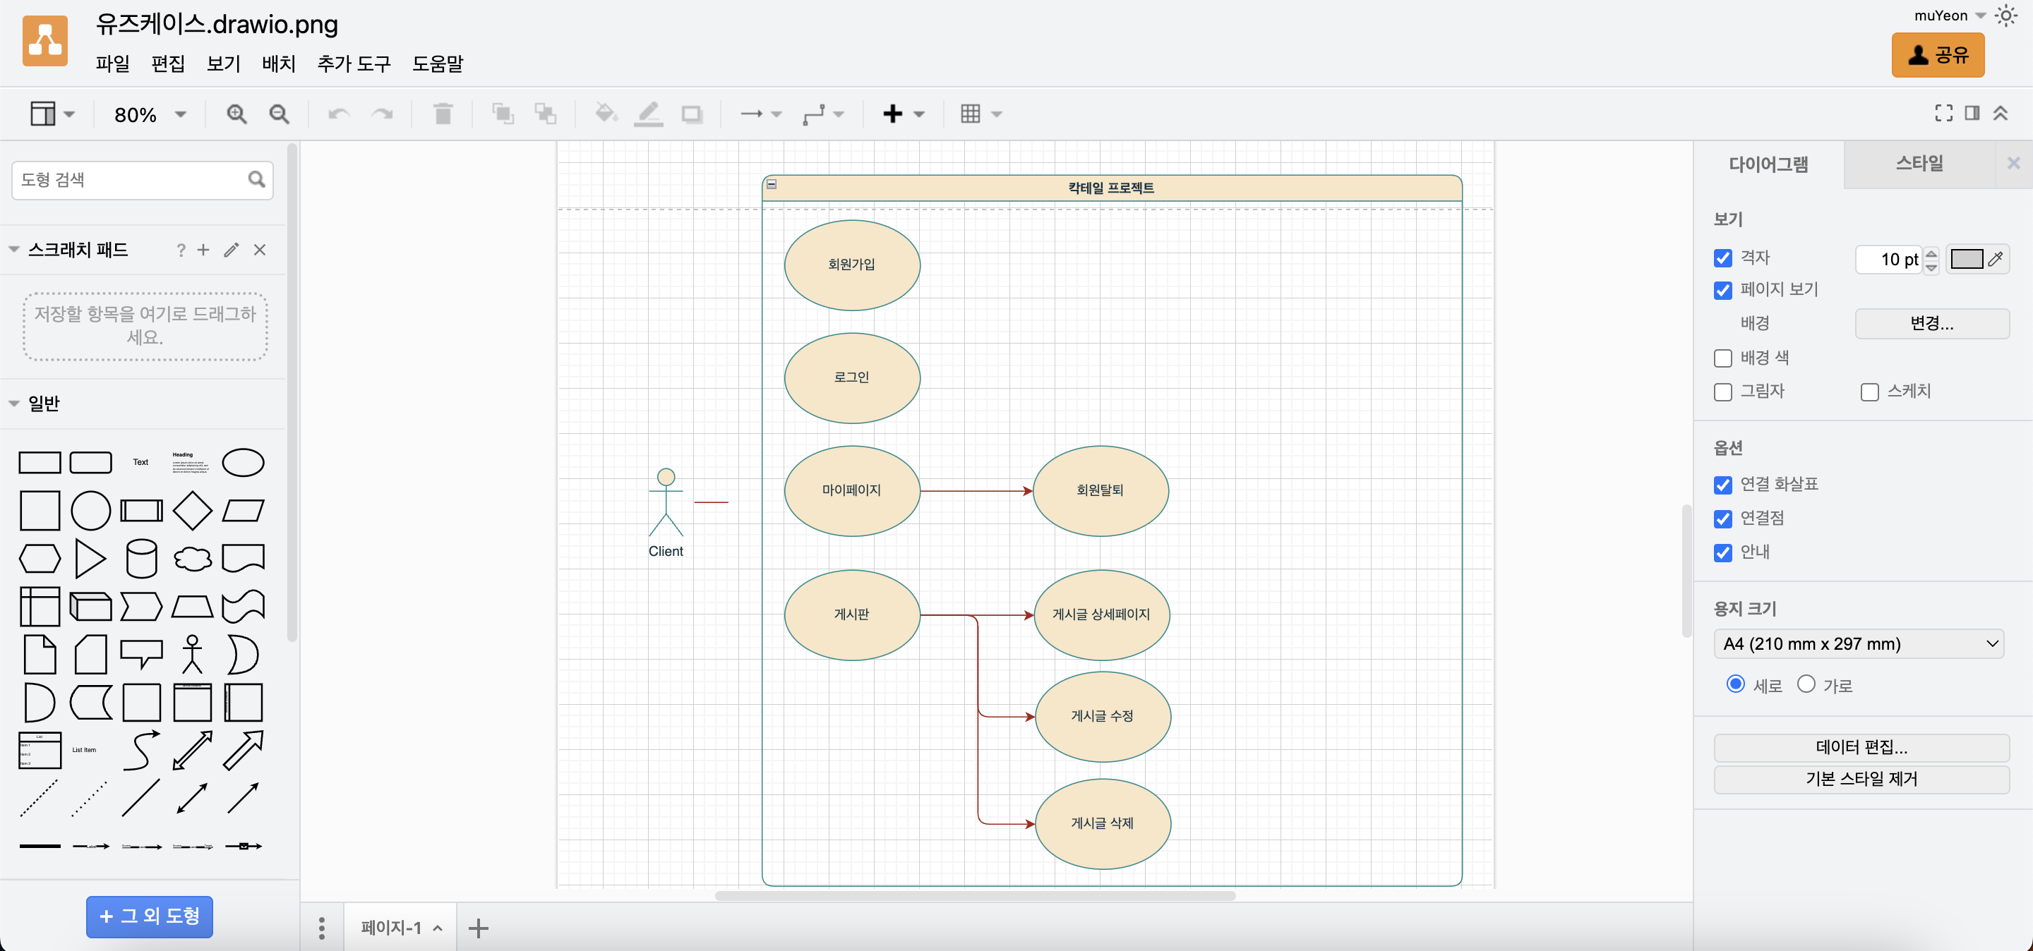Image resolution: width=2033 pixels, height=951 pixels.
Task: Collapse the toolbar with double-chevron icon
Action: [x=2001, y=114]
